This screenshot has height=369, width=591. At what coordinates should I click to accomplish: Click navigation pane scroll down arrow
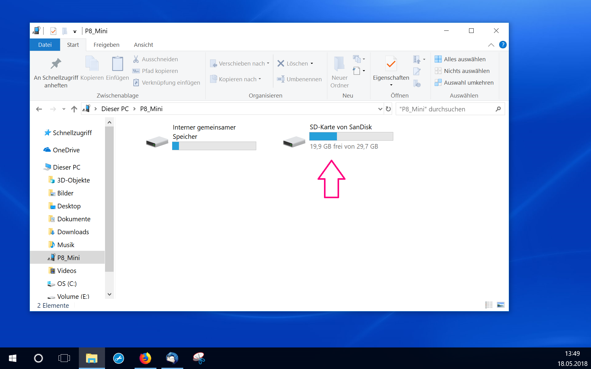tap(109, 295)
